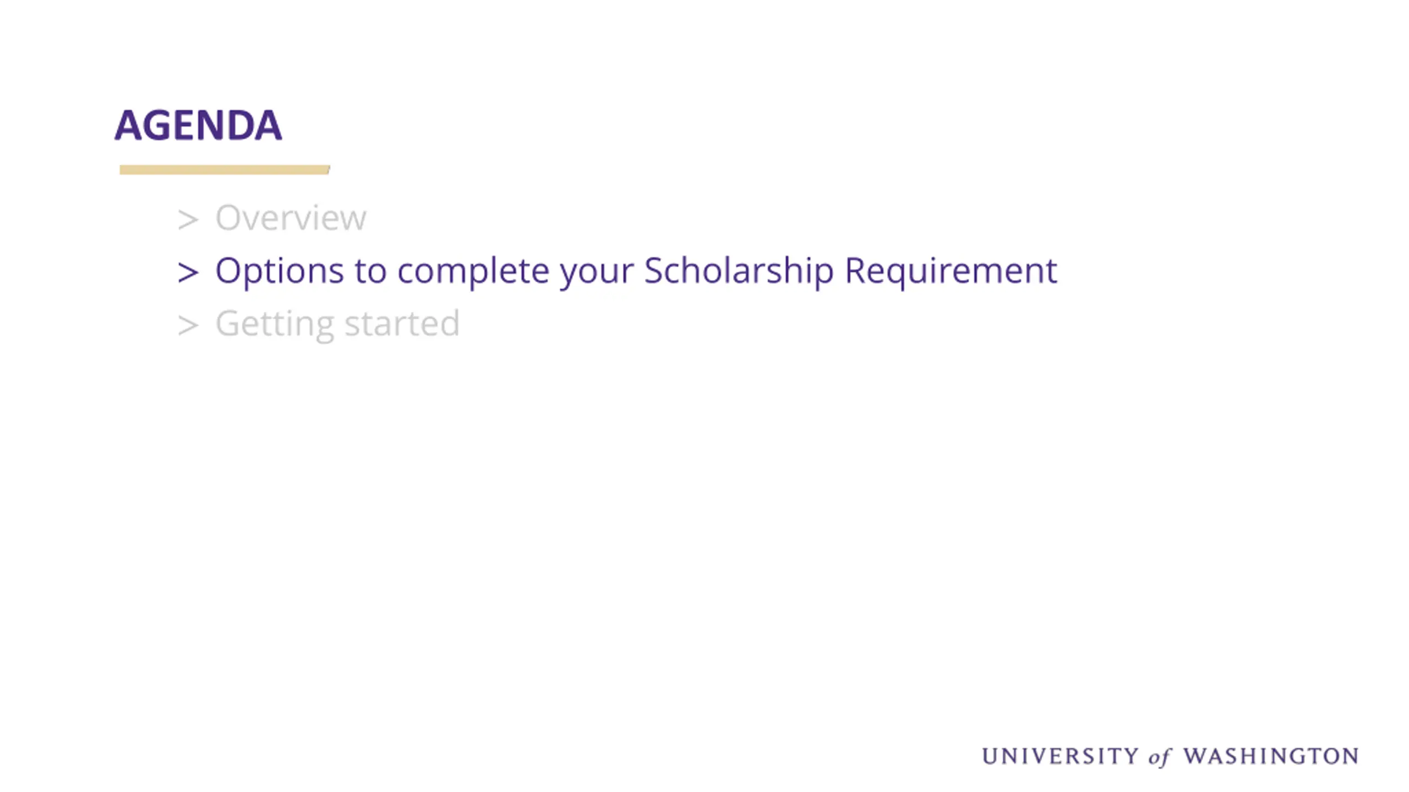This screenshot has width=1409, height=792.
Task: Click the italic of in the footer logo
Action: pyautogui.click(x=1160, y=757)
